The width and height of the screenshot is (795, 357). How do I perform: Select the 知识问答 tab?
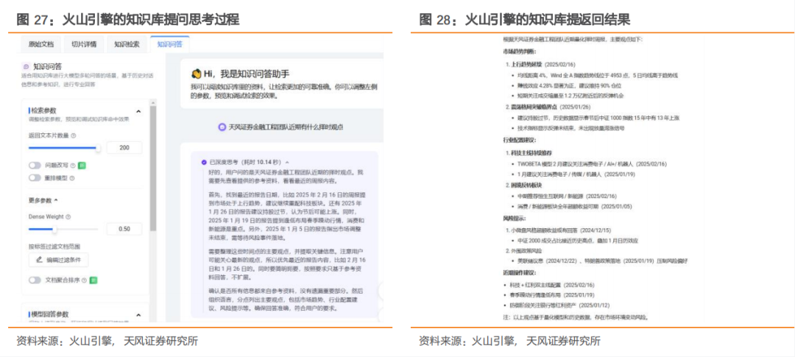[x=170, y=44]
